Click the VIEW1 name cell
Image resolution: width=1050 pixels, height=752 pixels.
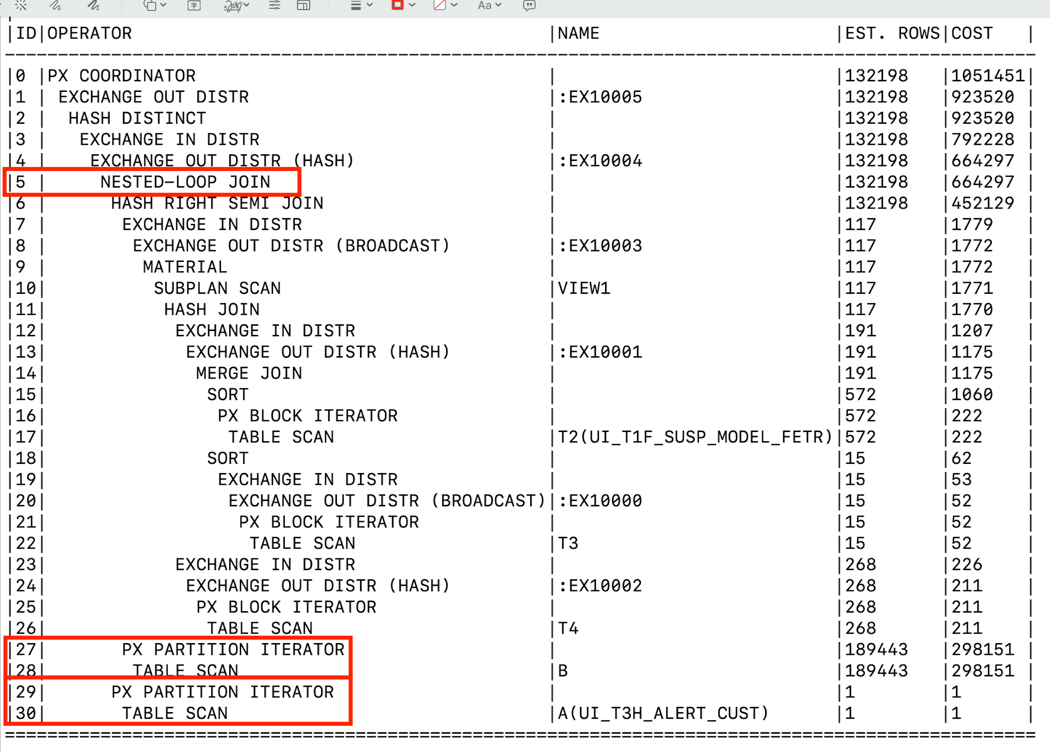584,288
